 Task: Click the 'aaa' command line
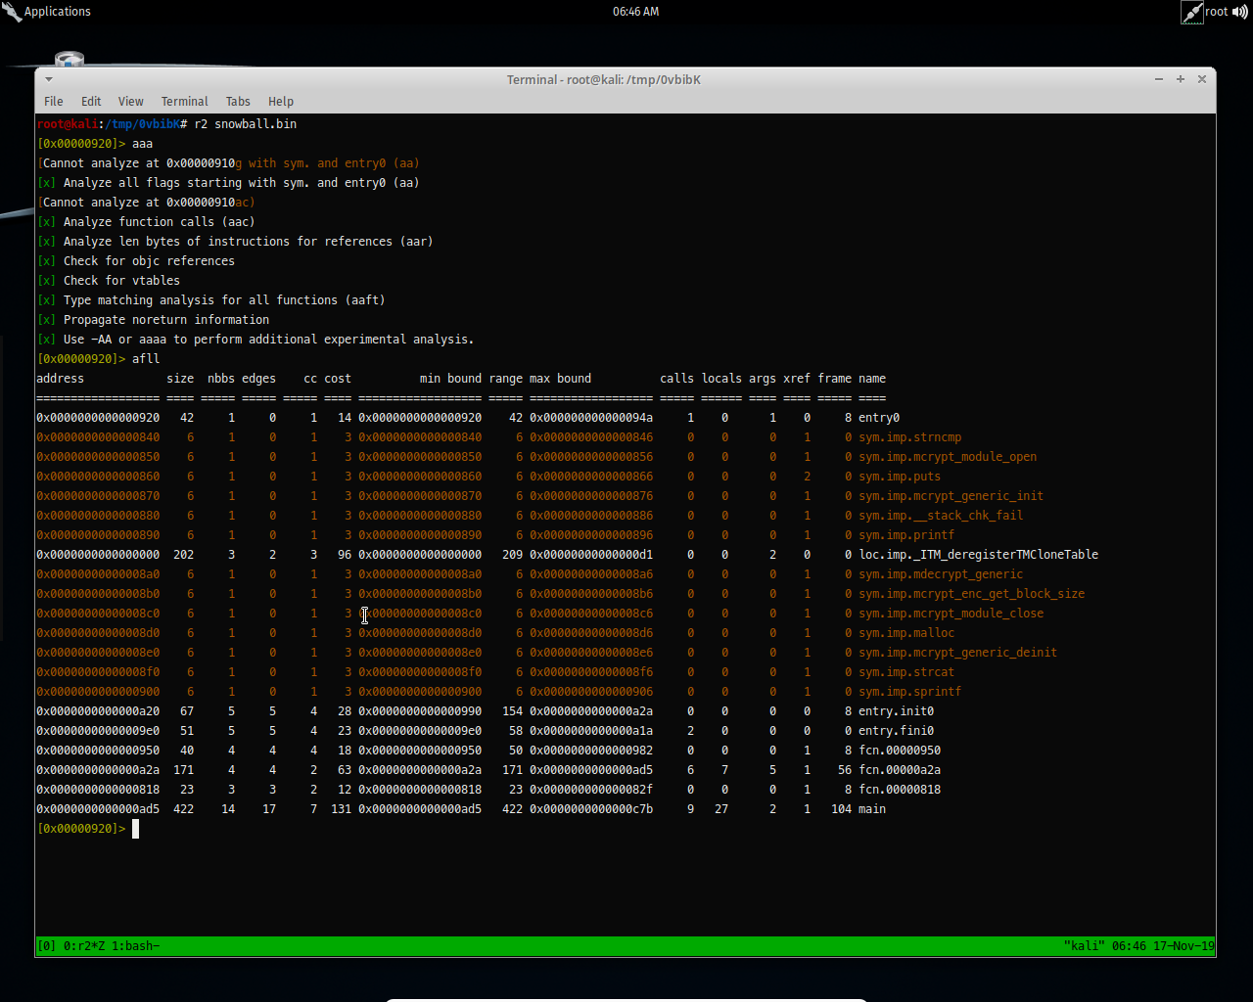coord(143,144)
